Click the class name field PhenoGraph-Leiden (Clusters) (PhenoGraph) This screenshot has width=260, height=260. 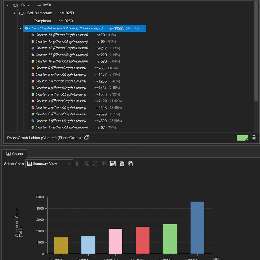point(44,138)
